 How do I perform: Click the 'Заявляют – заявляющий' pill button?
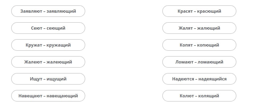(48, 11)
